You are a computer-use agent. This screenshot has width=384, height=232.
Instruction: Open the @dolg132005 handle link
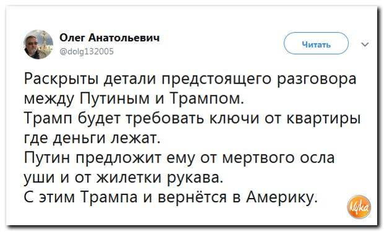coord(87,51)
